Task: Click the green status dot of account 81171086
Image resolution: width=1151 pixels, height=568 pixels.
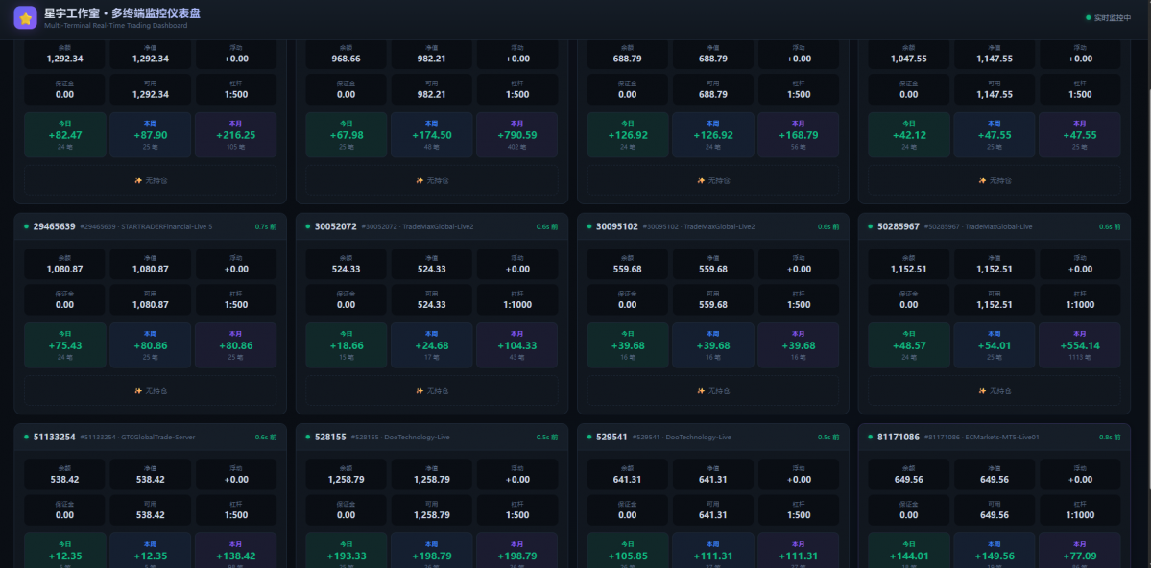Action: (x=871, y=437)
